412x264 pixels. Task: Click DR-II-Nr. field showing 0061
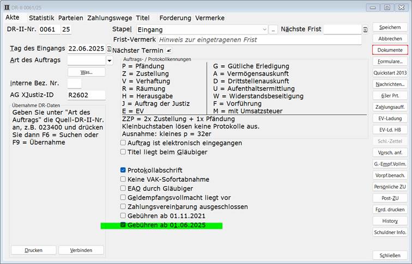click(x=50, y=29)
